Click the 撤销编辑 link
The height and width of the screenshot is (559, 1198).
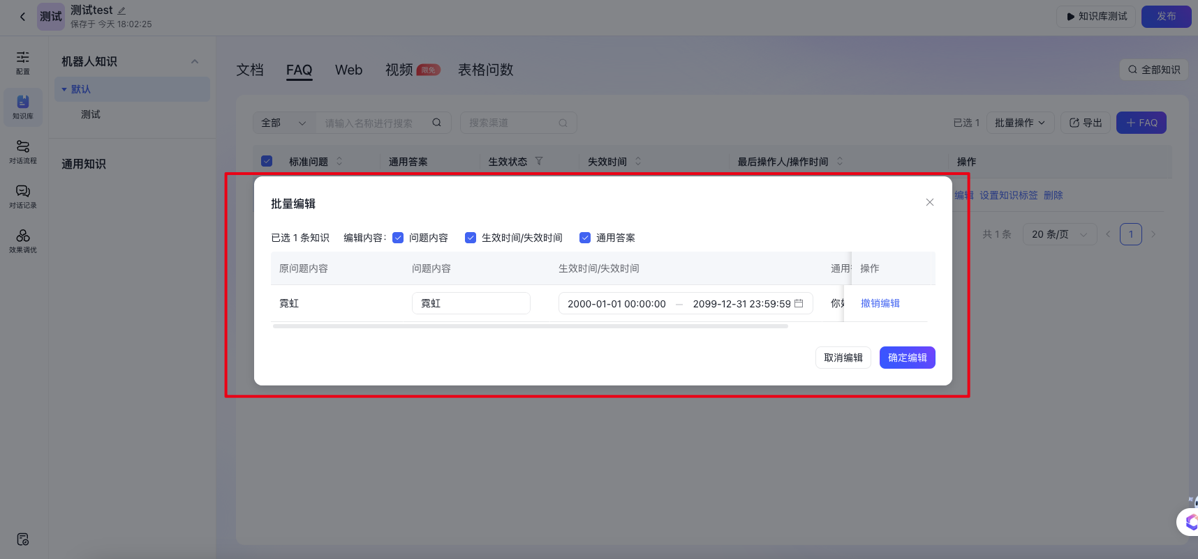(880, 303)
